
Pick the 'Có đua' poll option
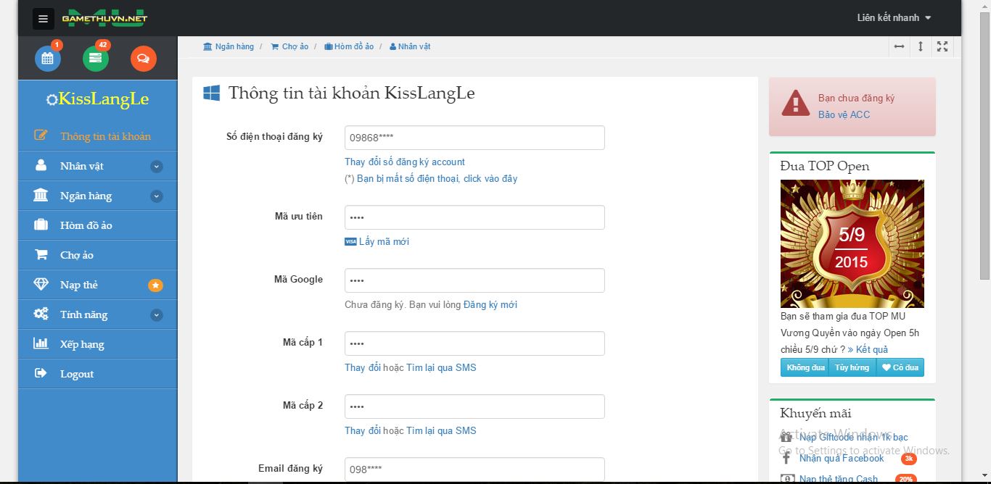(x=900, y=367)
